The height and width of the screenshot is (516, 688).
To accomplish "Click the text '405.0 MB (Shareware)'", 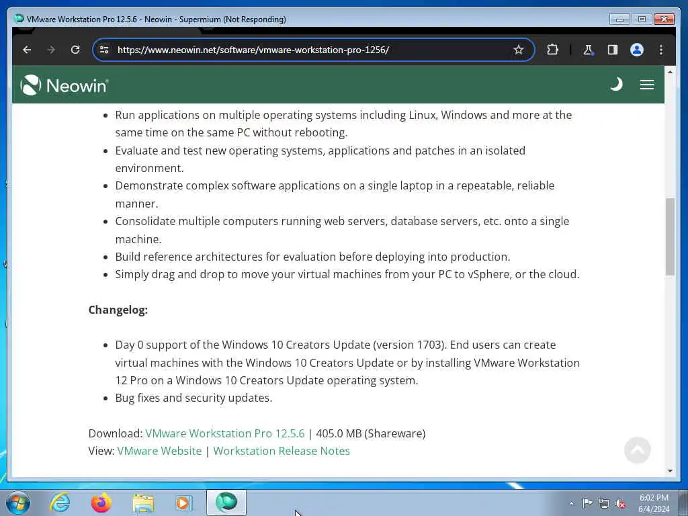I will point(371,433).
